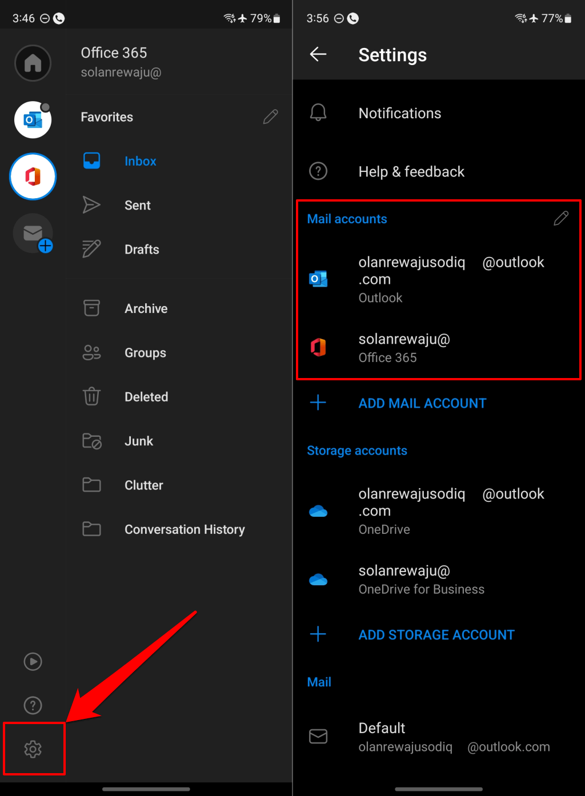
Task: Open Settings with the gear icon
Action: tap(33, 749)
